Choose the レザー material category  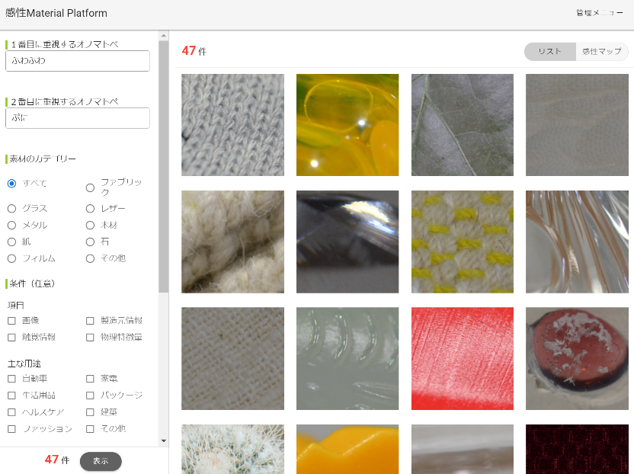91,208
